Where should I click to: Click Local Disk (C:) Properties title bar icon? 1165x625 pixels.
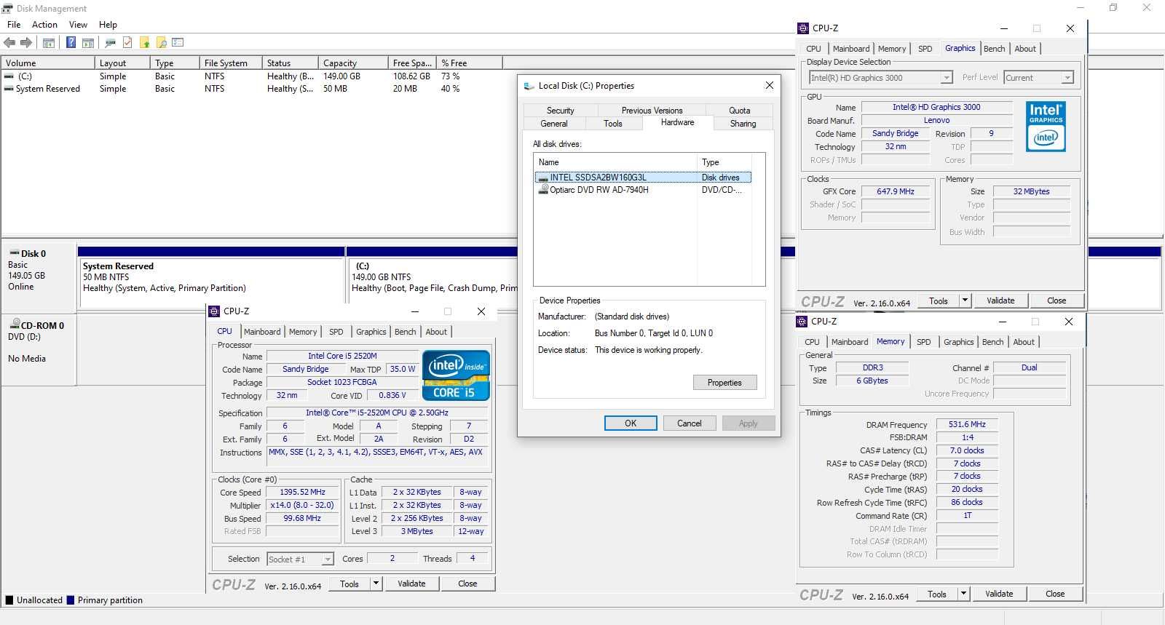(529, 86)
